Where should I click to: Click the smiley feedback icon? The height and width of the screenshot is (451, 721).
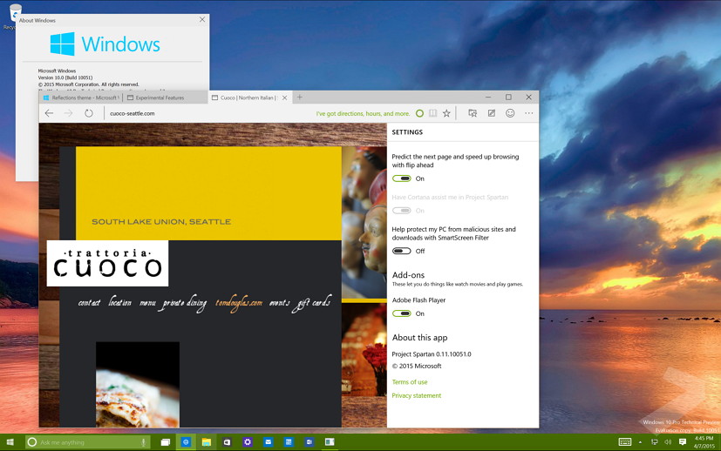[x=510, y=113]
